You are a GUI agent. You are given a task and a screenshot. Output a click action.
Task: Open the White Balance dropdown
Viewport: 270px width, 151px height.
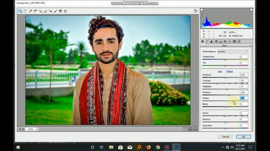pyautogui.click(x=232, y=52)
